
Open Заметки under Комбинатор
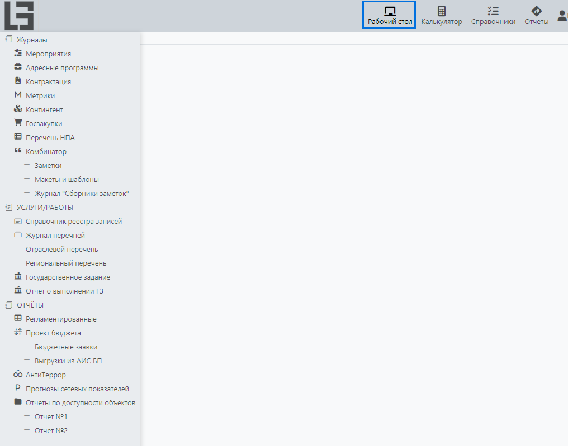tap(48, 166)
